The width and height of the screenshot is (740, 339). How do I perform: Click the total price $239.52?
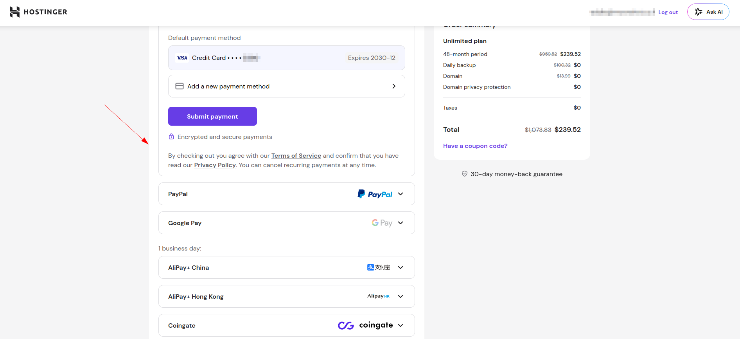568,130
